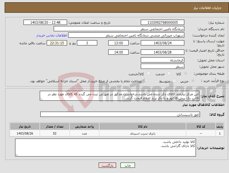Click the تاریخ نیاز column header
The image size is (229, 173).
pos(25,126)
